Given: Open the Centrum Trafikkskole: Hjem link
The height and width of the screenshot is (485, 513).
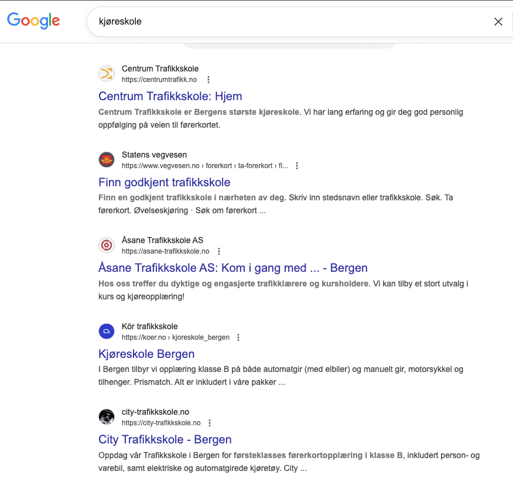Looking at the screenshot, I should point(170,96).
